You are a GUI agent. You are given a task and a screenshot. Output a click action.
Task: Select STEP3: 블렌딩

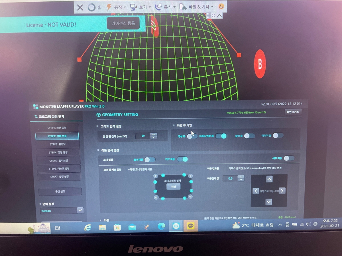coord(58,144)
